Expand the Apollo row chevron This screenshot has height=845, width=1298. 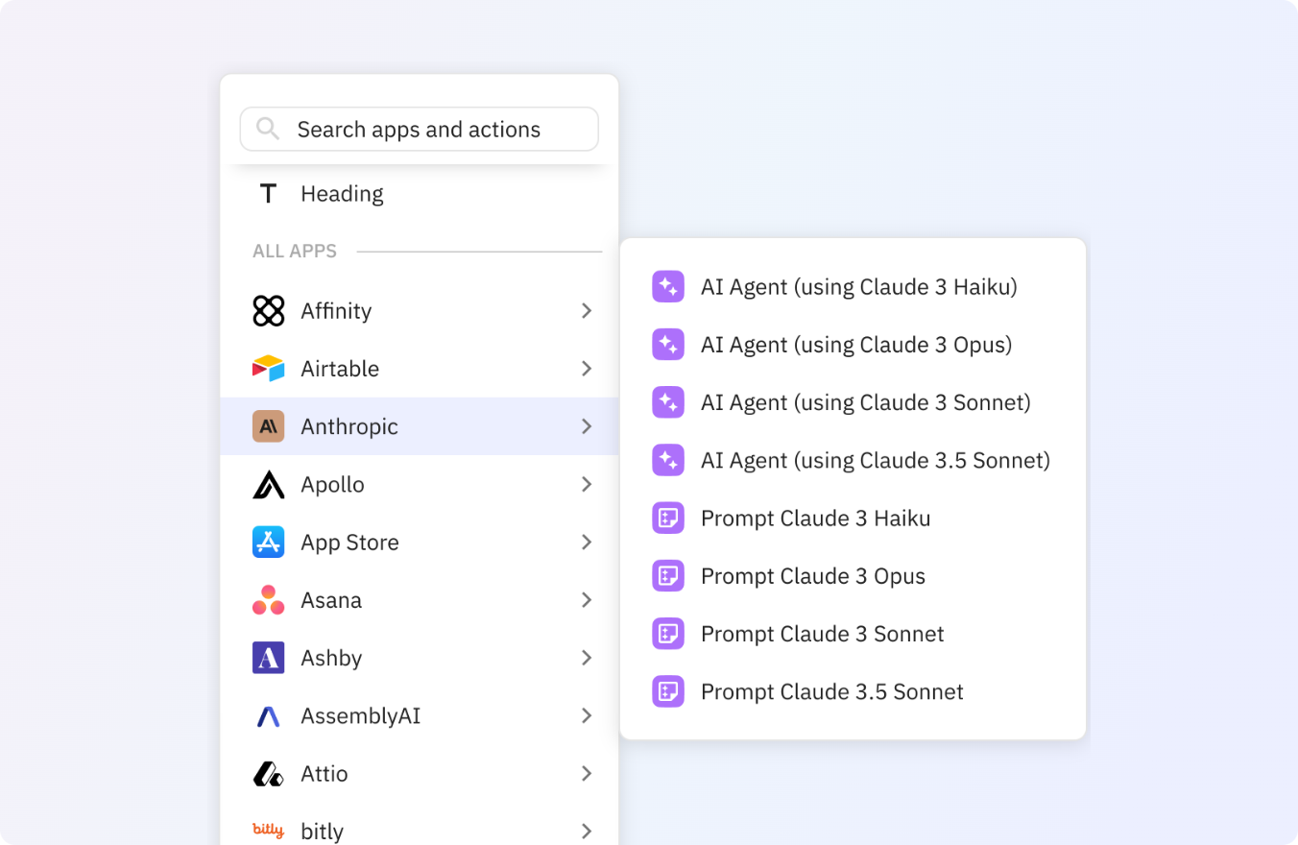(587, 485)
